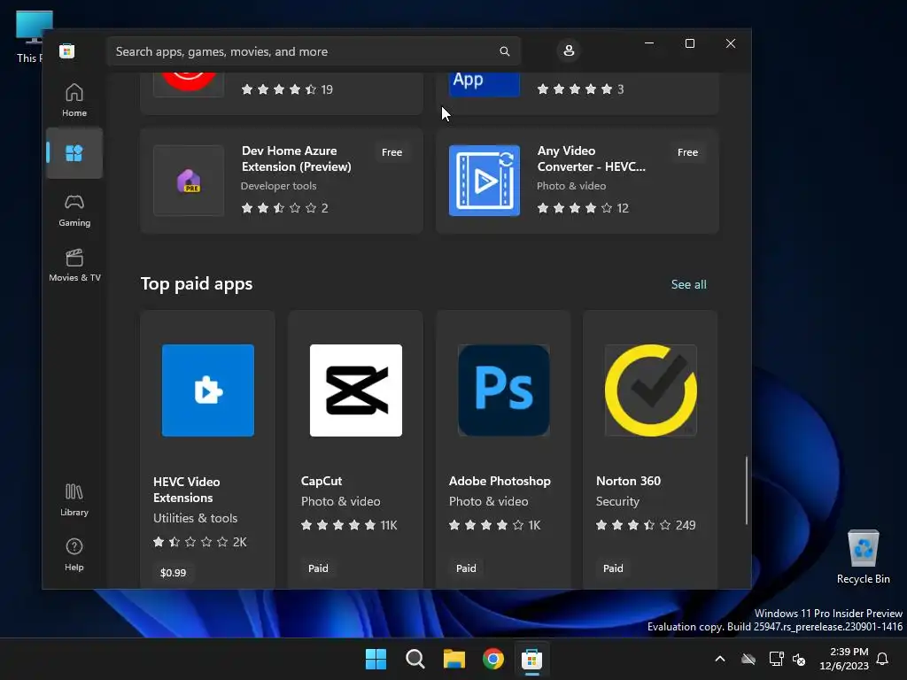Click the Paid label under Norton 360
The width and height of the screenshot is (907, 680).
click(x=613, y=568)
